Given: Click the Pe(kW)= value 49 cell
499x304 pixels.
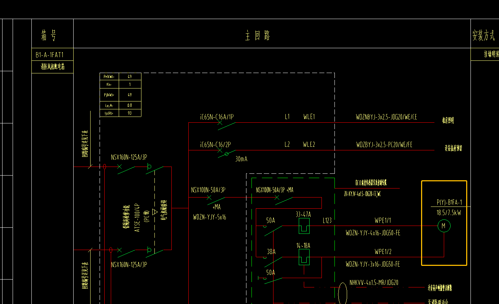Looking at the screenshot, I should (130, 77).
